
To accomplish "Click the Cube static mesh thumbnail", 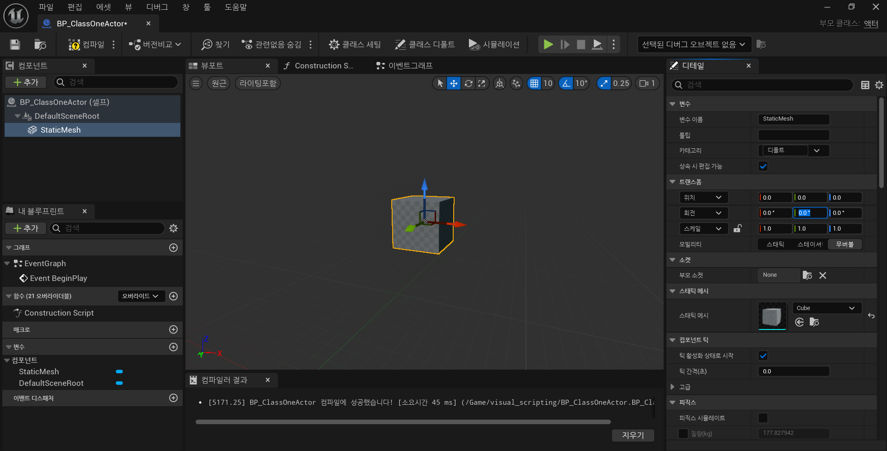I will tap(772, 316).
